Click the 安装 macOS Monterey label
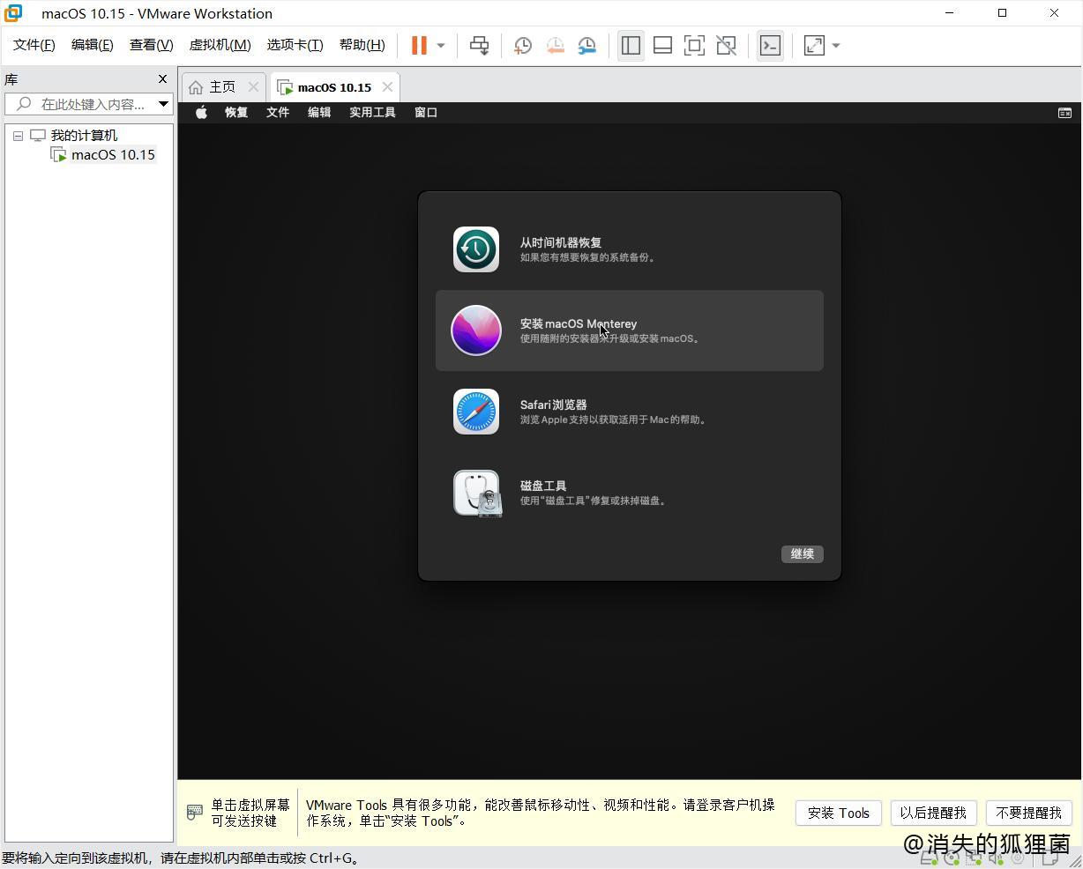This screenshot has width=1083, height=869. (x=579, y=323)
